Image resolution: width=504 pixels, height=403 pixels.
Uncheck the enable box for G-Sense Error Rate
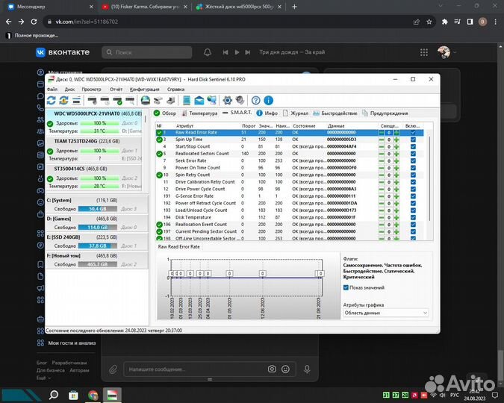coord(413,196)
